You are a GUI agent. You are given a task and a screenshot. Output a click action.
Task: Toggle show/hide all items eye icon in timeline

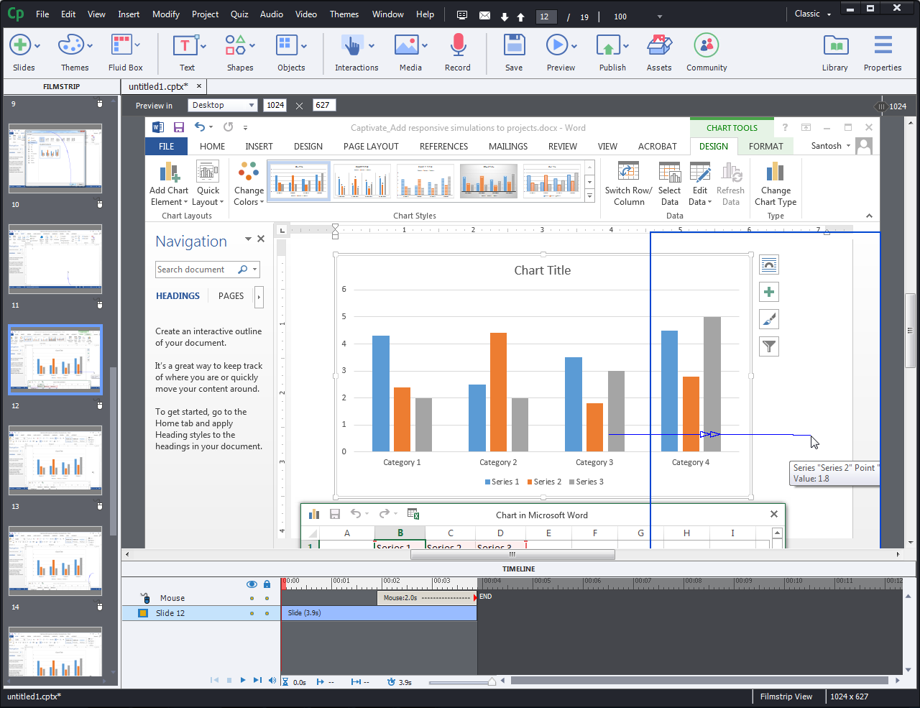point(252,584)
